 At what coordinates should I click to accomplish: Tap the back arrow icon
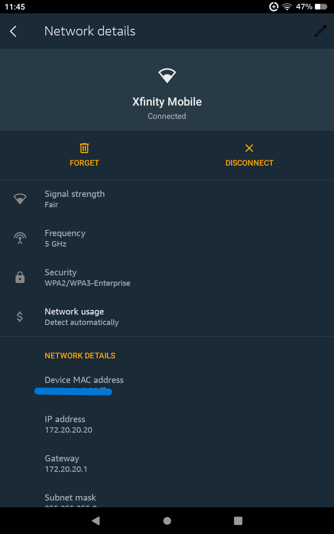coord(13,31)
